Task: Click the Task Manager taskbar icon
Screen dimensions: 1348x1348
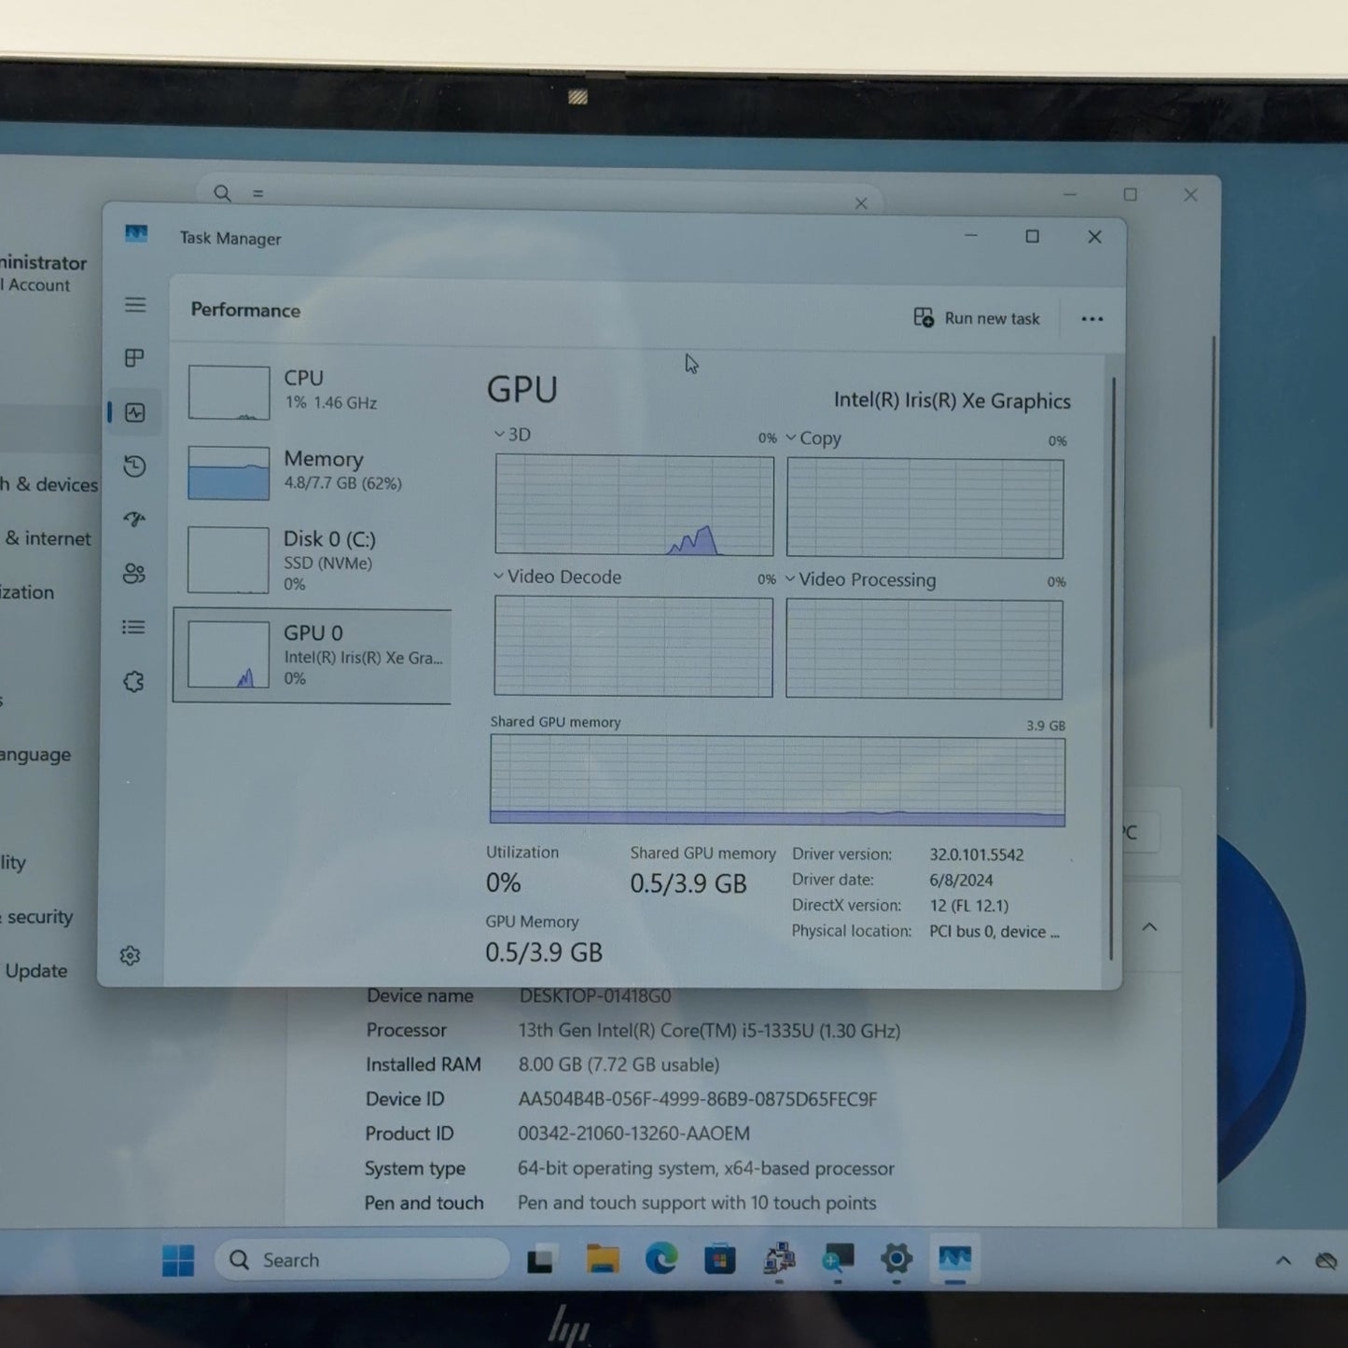Action: point(955,1259)
